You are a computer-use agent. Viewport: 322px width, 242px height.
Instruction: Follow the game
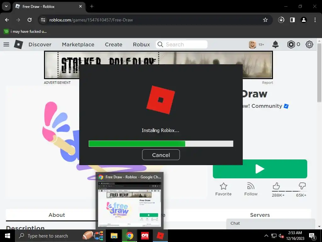(x=251, y=189)
